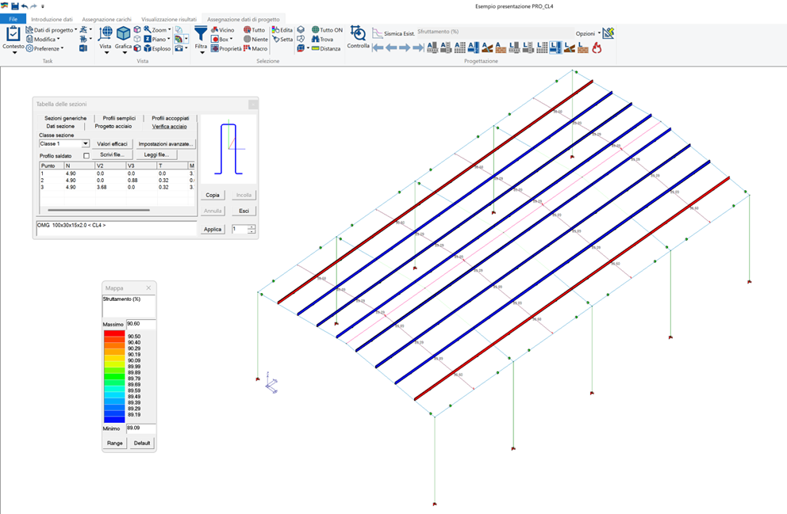
Task: Customize quick access toolbar dropdown arrow
Action: (x=43, y=6)
